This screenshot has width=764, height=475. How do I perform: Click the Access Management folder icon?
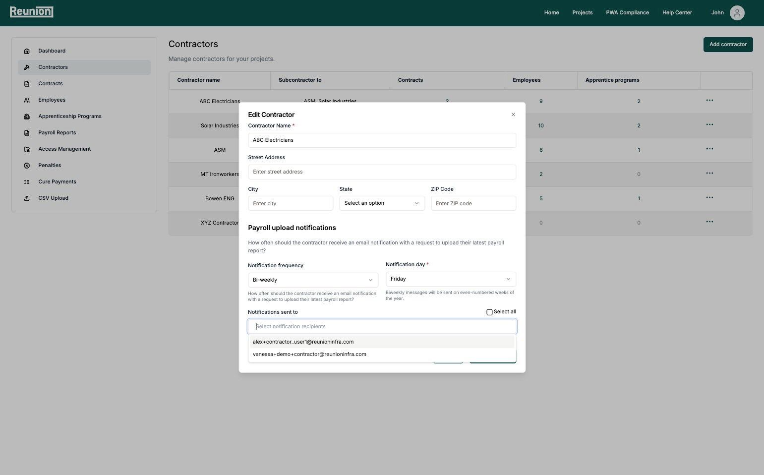(x=27, y=149)
